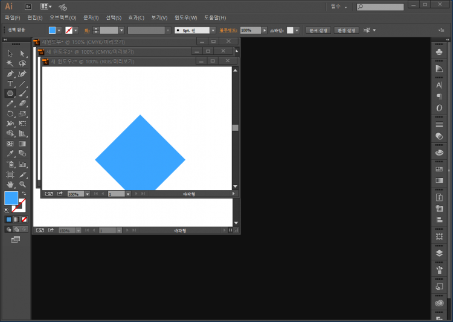Select the Pen tool in the toolbox
The height and width of the screenshot is (322, 453).
(x=10, y=74)
